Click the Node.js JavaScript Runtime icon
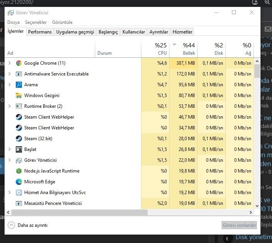 pyautogui.click(x=19, y=171)
